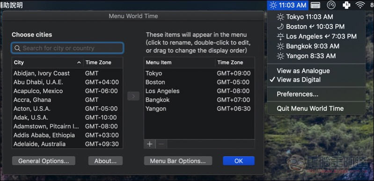Select Adelaide, Australia in city list
Screen dimensions: 374x181
pos(67,144)
